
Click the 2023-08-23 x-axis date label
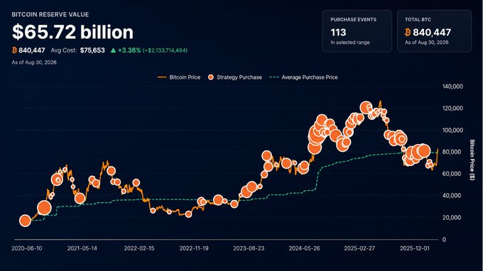point(249,248)
